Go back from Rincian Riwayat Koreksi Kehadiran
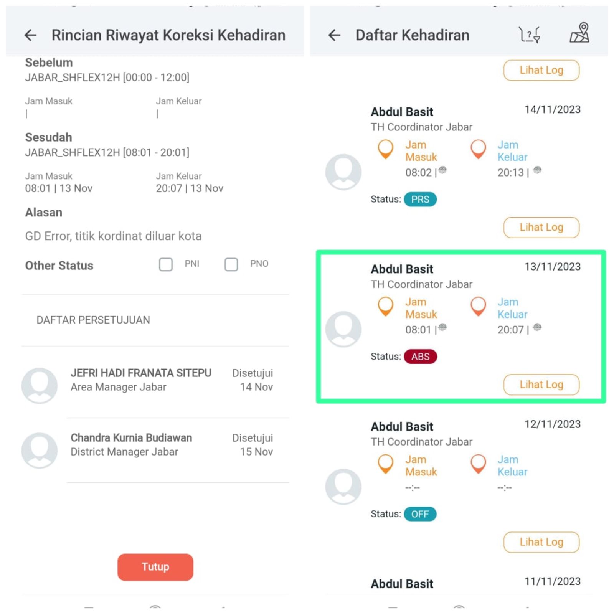Viewport: 614px width, 614px height. click(31, 35)
